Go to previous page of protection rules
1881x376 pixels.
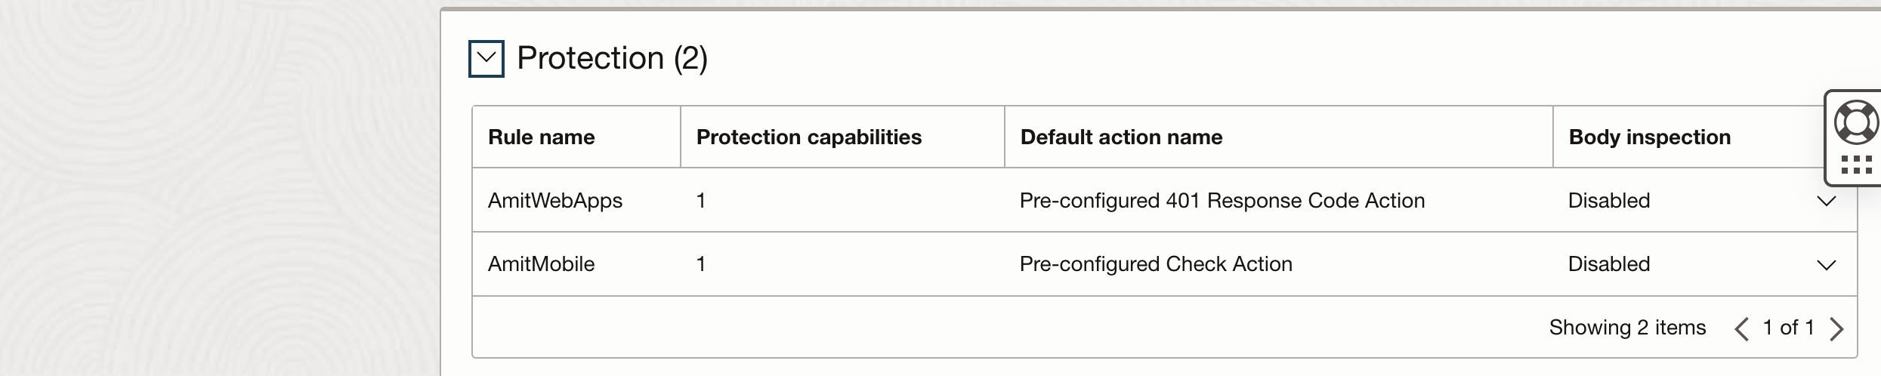point(1742,328)
